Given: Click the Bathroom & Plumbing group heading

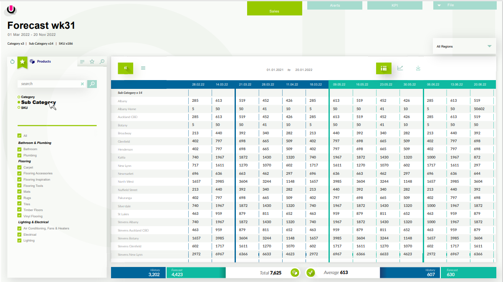Looking at the screenshot, I should (35, 143).
